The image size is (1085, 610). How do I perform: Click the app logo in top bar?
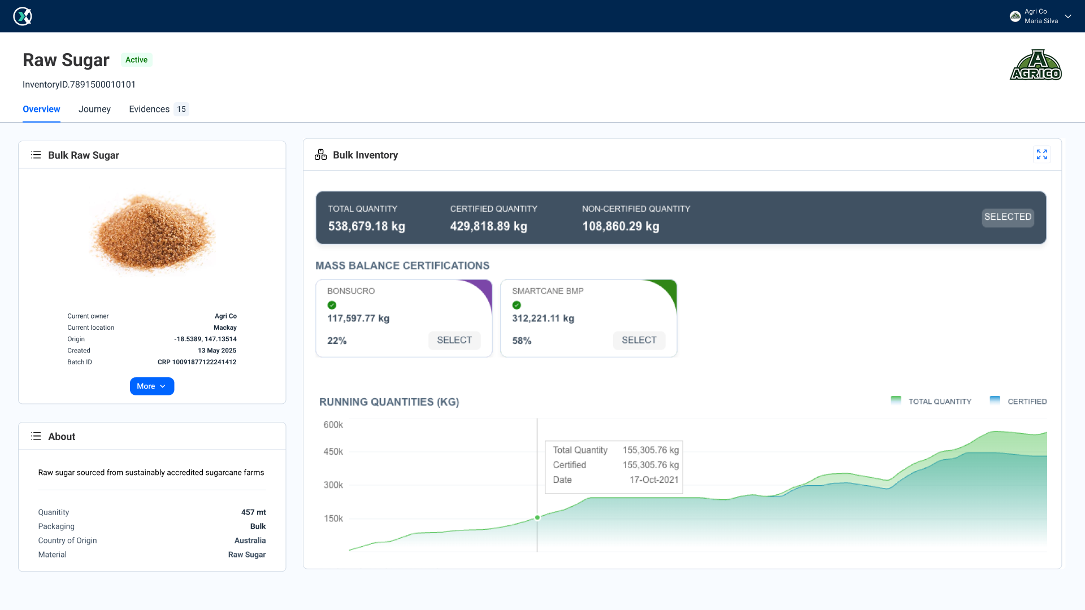point(23,16)
